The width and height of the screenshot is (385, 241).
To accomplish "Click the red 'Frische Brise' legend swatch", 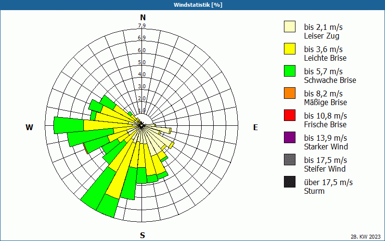I will (x=289, y=115).
